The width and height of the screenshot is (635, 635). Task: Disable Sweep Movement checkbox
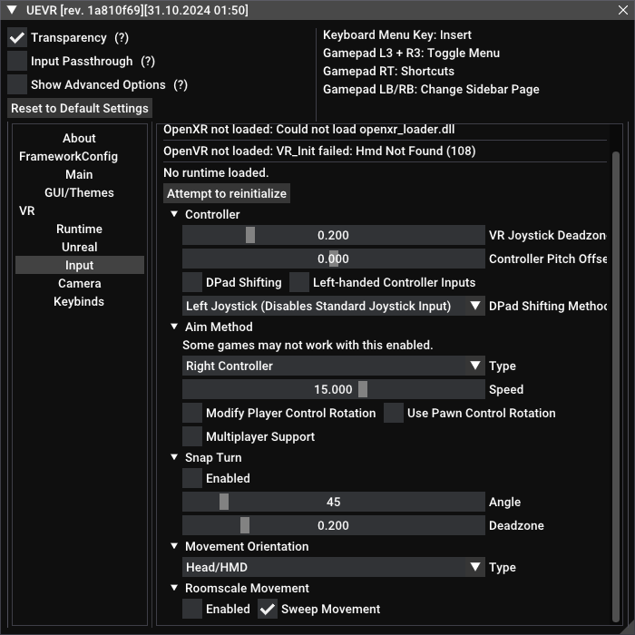pos(268,609)
